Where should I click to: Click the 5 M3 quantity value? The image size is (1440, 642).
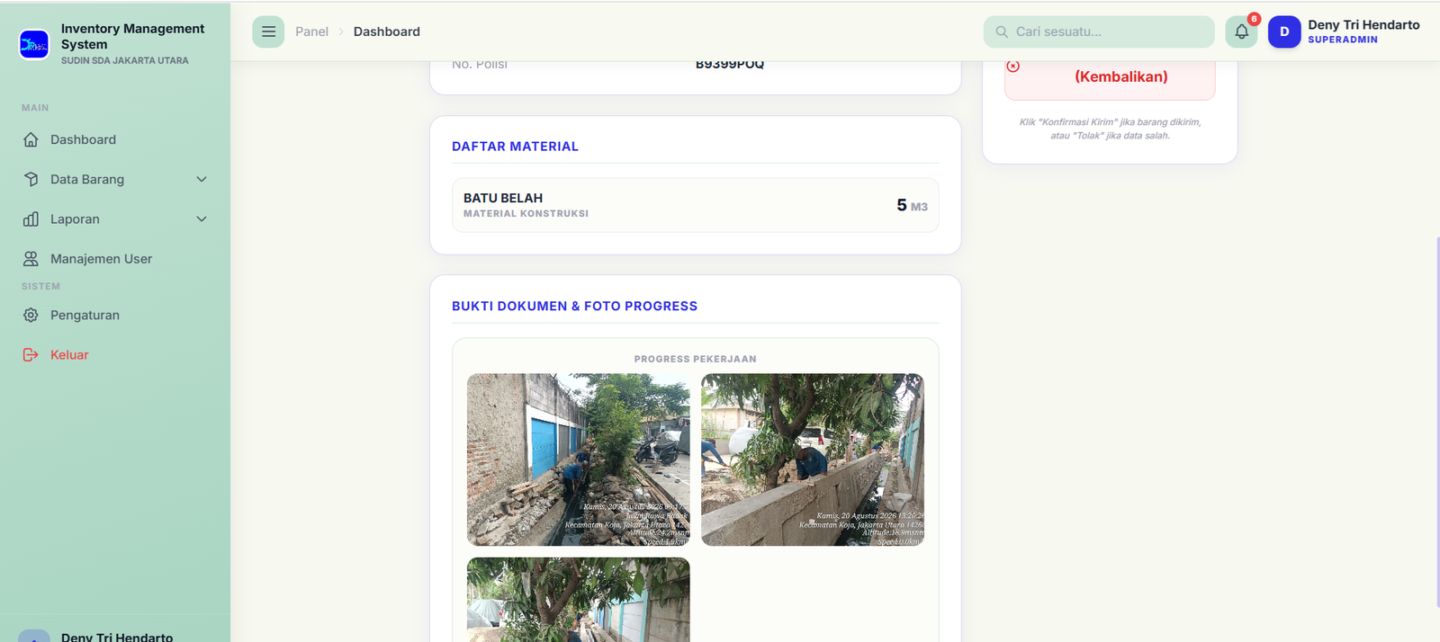point(912,205)
